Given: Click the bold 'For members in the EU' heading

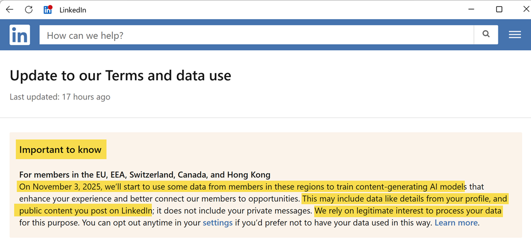Looking at the screenshot, I should tap(145, 175).
